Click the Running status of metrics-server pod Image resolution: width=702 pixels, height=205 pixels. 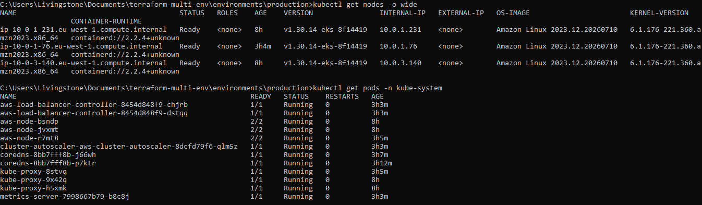(298, 197)
